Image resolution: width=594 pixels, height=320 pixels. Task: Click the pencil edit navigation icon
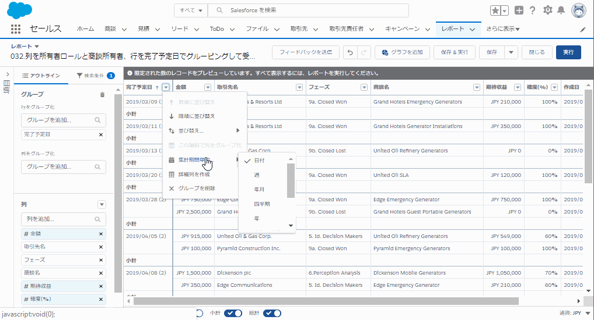pyautogui.click(x=583, y=30)
